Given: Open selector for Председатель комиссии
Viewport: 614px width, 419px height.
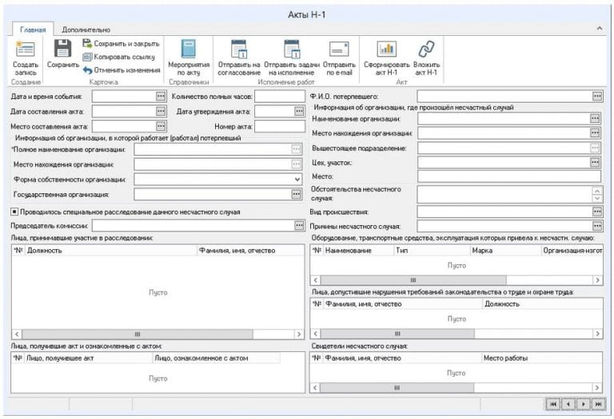Looking at the screenshot, I should (x=299, y=226).
